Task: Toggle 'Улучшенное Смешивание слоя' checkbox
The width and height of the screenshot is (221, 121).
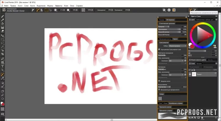Action: coord(159,49)
